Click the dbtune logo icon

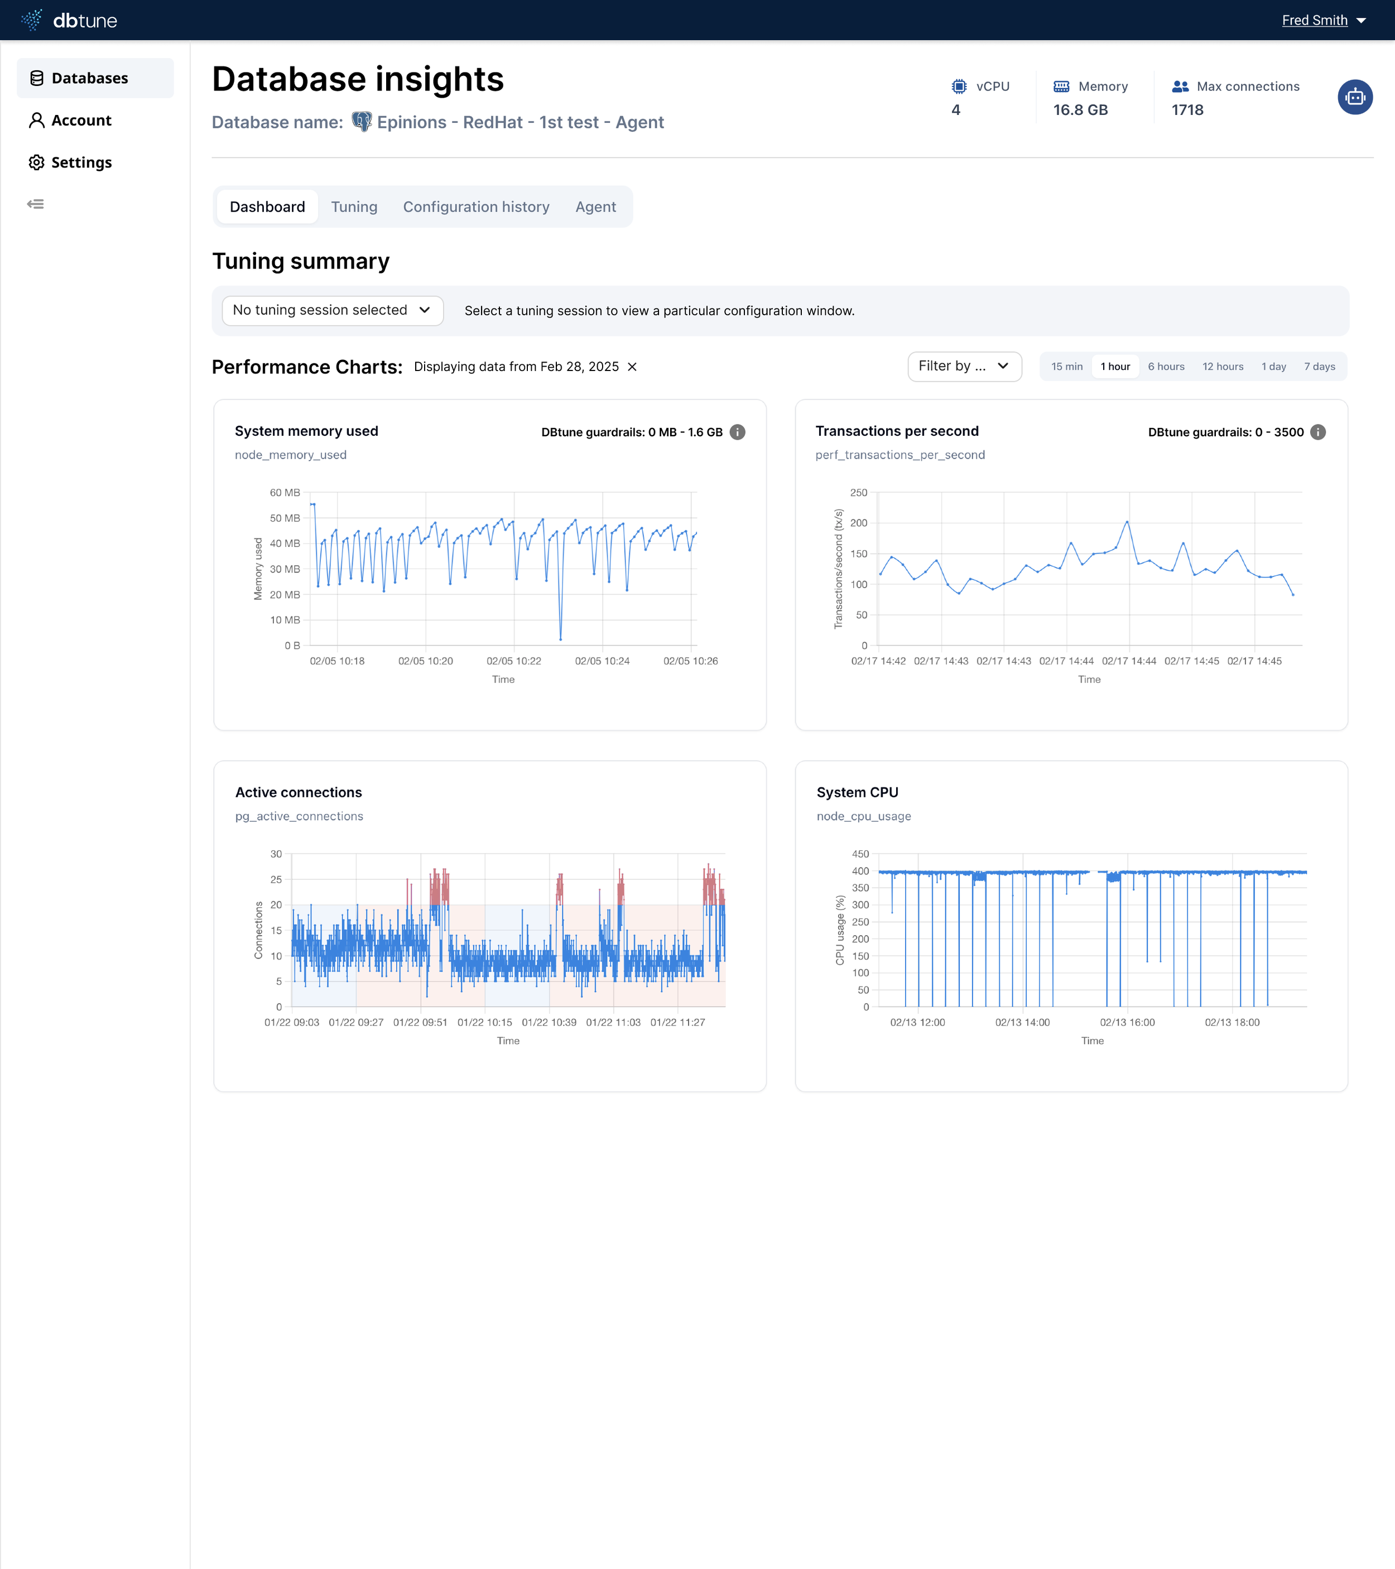(32, 20)
